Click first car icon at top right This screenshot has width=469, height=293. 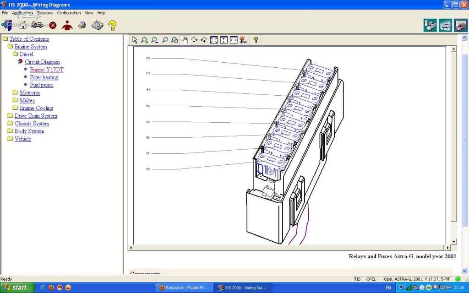pyautogui.click(x=430, y=26)
